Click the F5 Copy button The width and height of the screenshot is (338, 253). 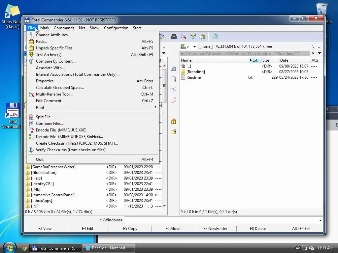tap(130, 229)
